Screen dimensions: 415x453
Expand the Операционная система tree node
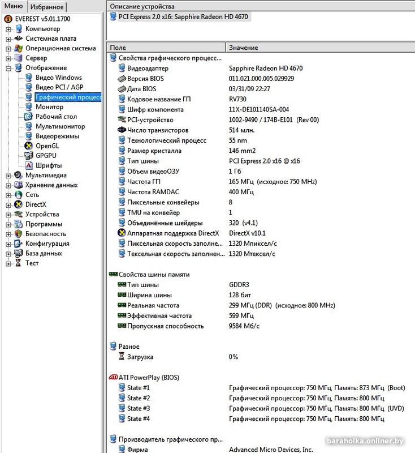[x=8, y=49]
